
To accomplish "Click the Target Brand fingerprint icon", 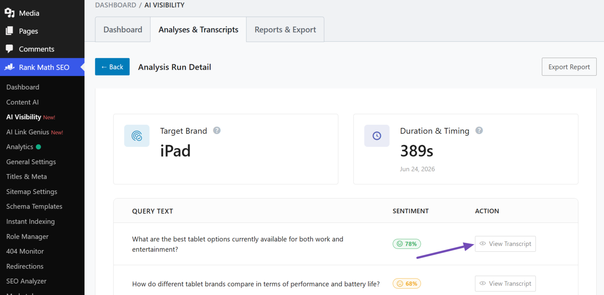I will pyautogui.click(x=137, y=136).
